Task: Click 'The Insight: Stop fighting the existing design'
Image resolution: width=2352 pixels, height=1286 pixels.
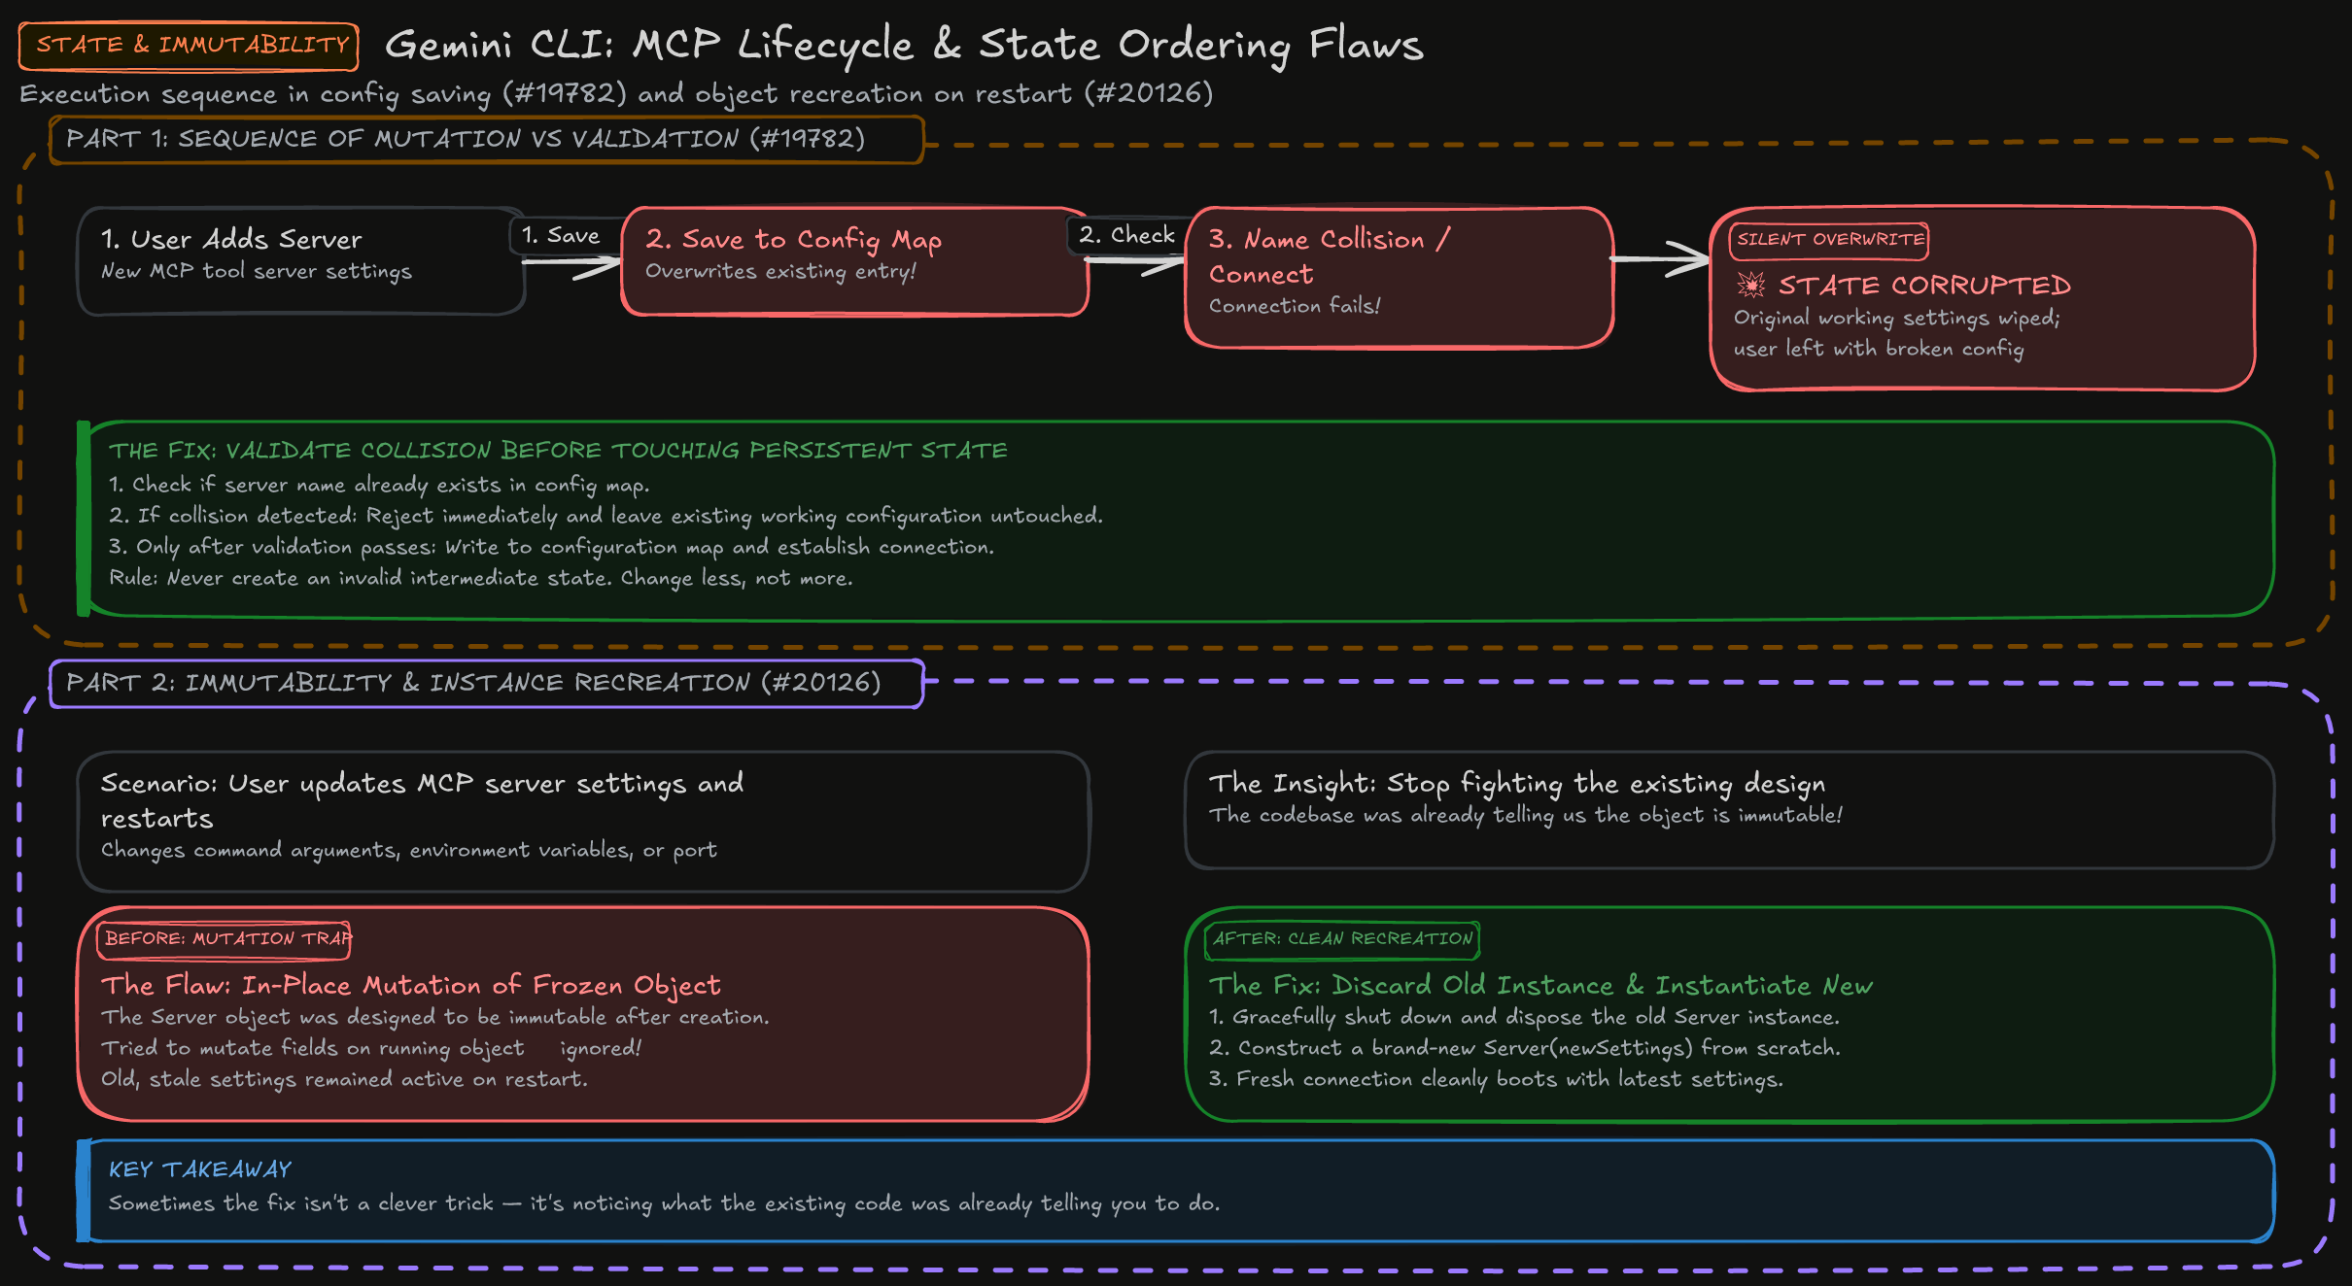Action: coord(1517,784)
